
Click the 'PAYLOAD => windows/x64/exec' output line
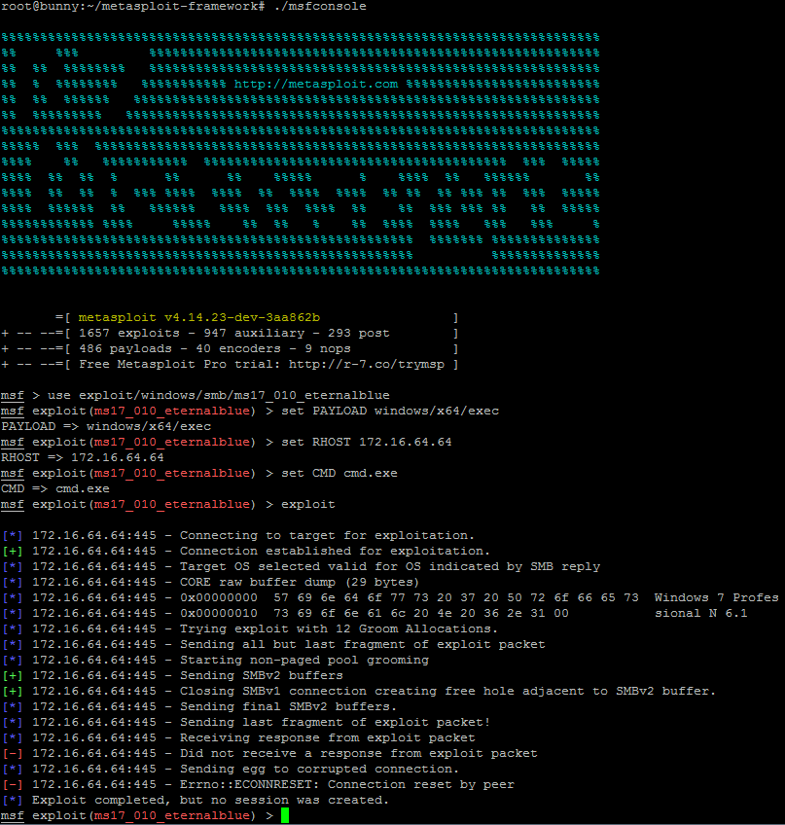[106, 426]
